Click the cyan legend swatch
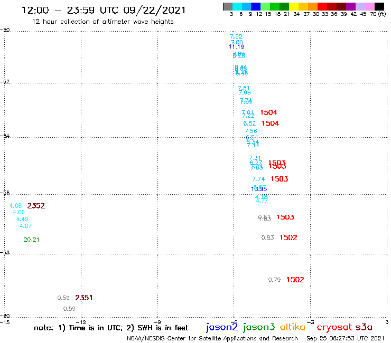 [x=237, y=6]
